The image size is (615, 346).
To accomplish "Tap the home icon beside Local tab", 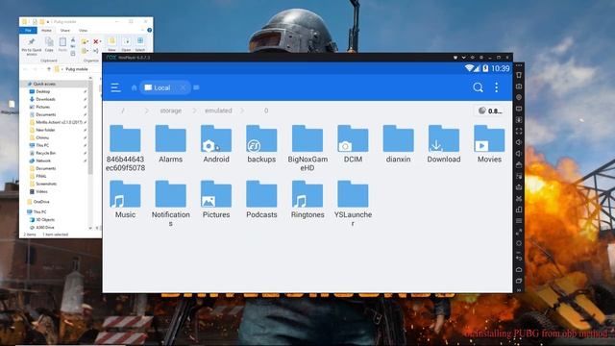I will click(135, 87).
